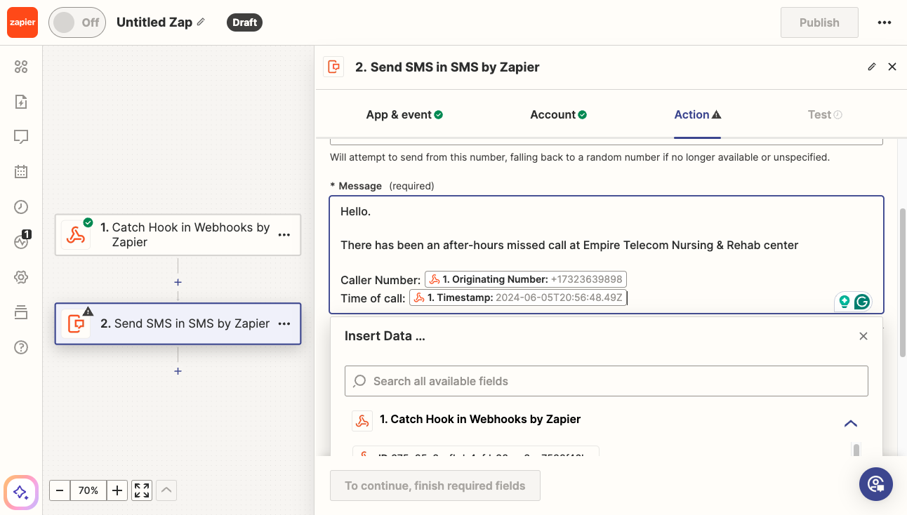Screen dimensions: 907x515
Task: Search all available fields input
Action: [607, 381]
